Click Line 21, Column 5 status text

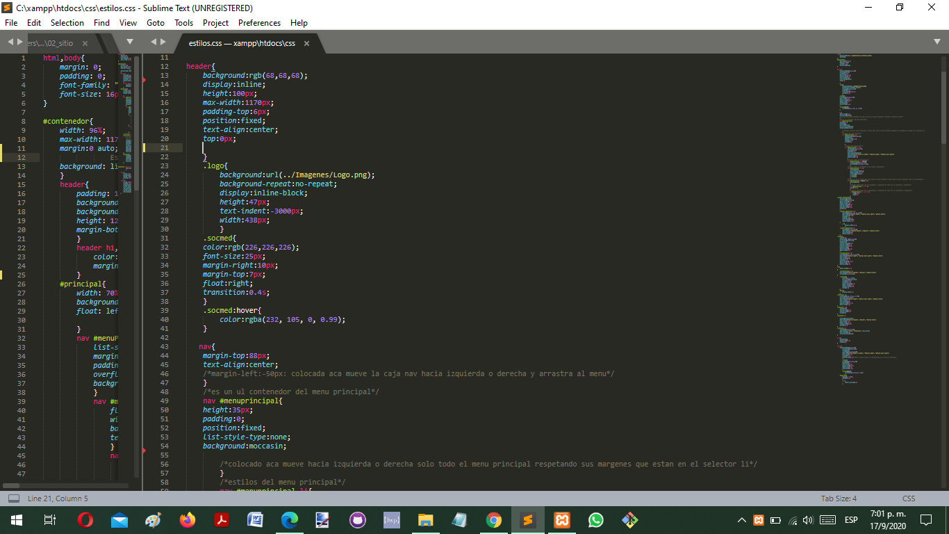coord(58,499)
